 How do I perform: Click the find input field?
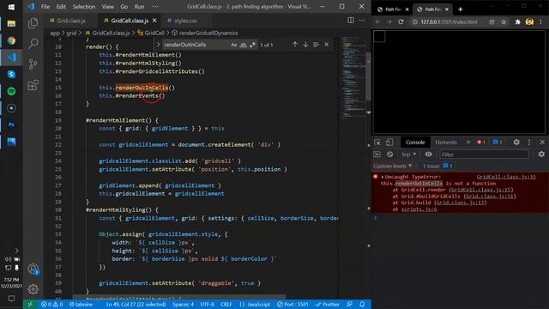pyautogui.click(x=196, y=45)
